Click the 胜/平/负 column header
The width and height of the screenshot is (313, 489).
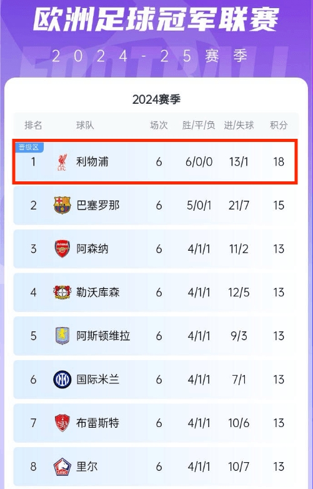[x=199, y=125]
